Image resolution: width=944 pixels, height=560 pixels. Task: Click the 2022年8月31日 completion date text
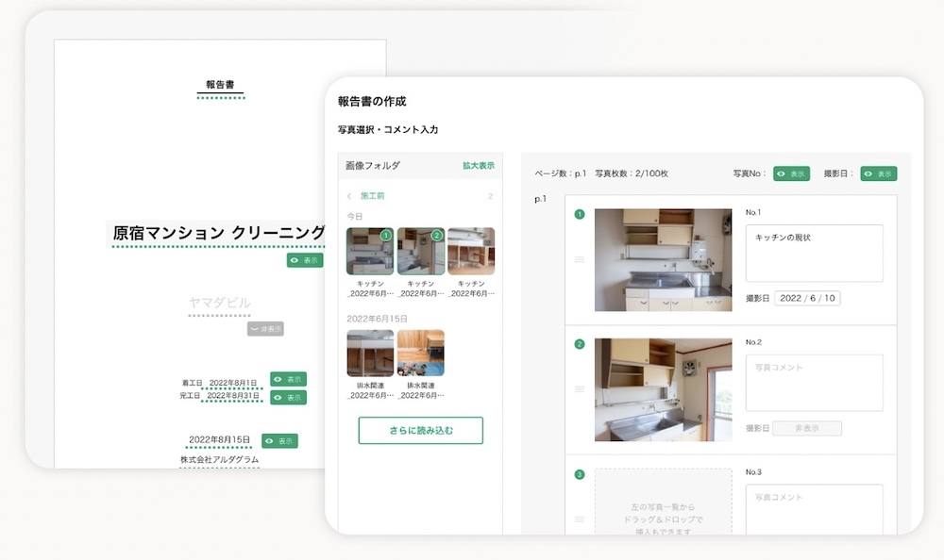click(x=233, y=396)
